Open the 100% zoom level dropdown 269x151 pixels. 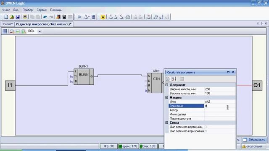tap(40, 31)
